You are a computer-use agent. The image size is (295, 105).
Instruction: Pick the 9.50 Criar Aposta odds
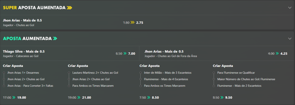click(228, 98)
